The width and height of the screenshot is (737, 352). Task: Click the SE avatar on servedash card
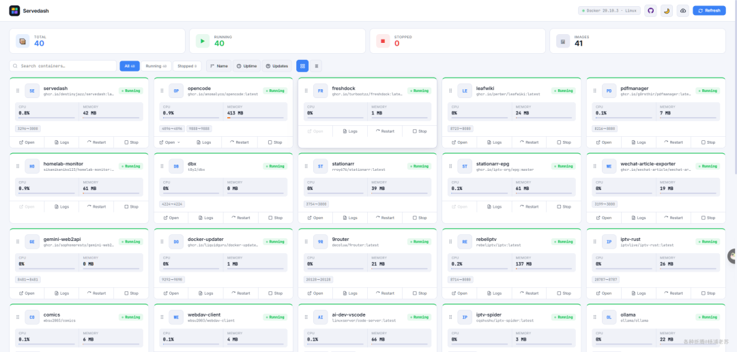[32, 91]
